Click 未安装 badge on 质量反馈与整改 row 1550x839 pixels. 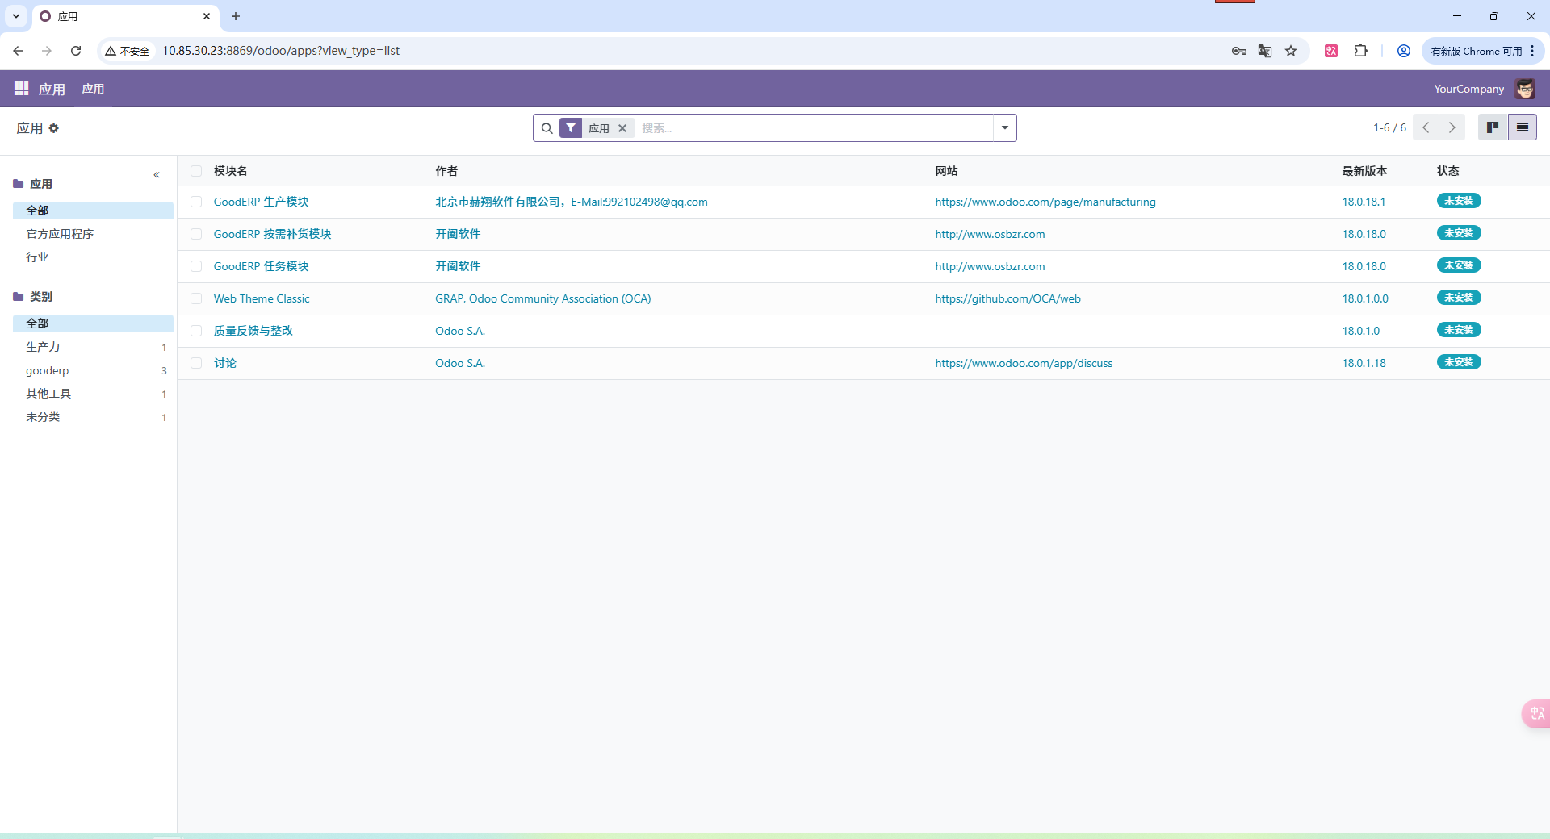1459,330
